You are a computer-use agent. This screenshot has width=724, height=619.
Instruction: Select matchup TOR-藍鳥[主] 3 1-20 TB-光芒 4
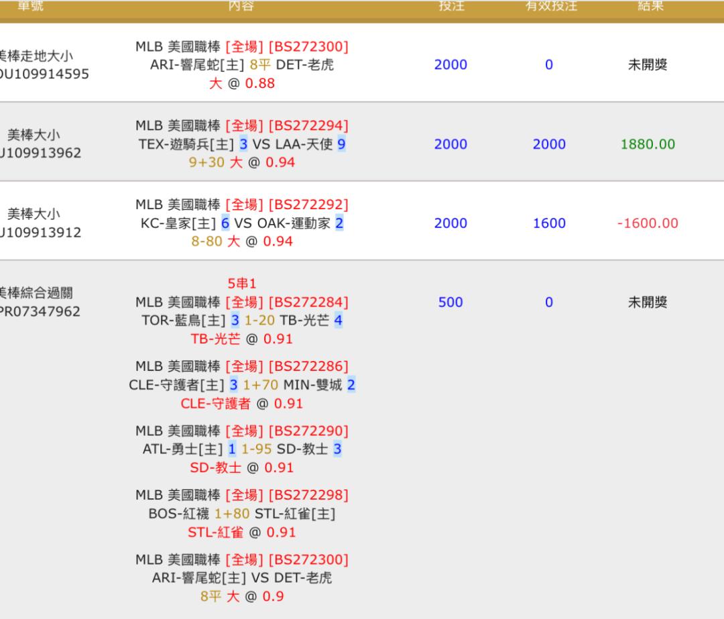coord(242,320)
